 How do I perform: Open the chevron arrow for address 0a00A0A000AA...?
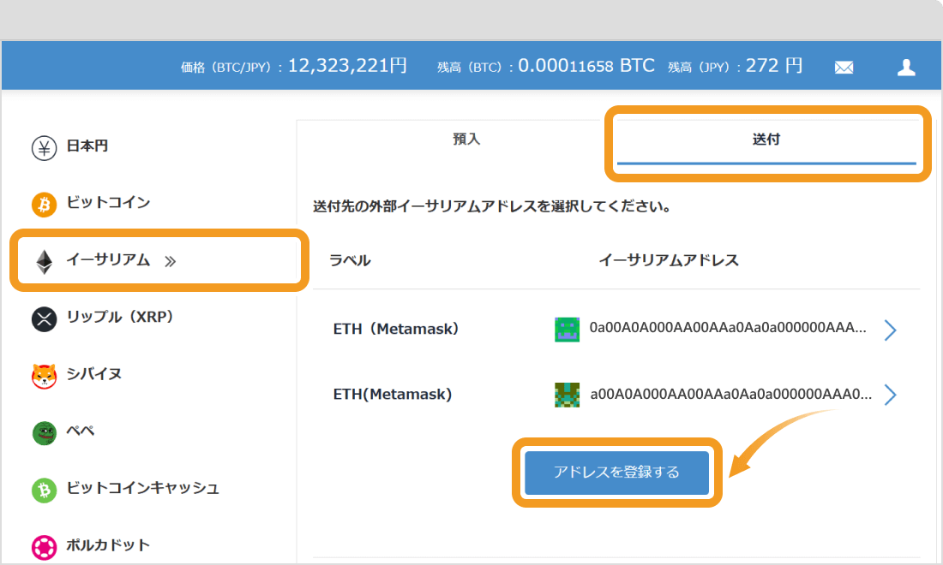coord(891,330)
